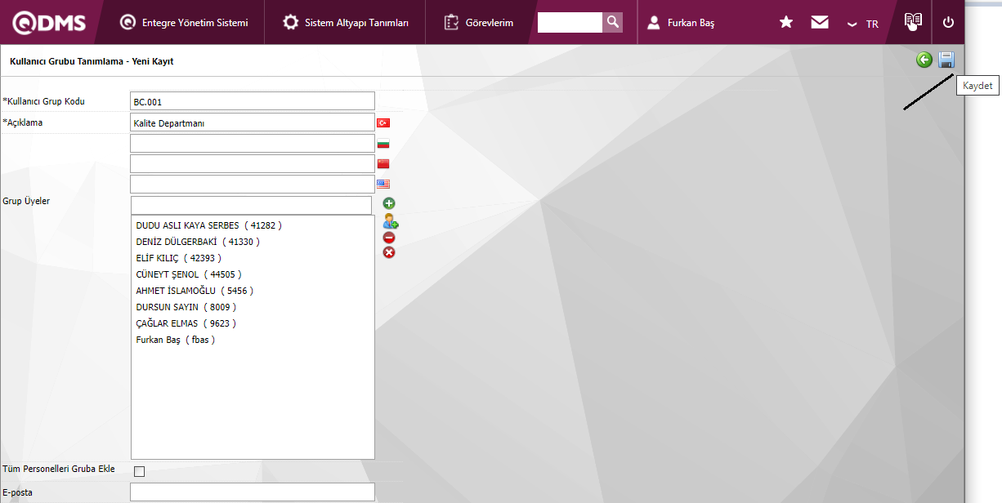Click the Kullanıcı Grup Kodu field
1002x503 pixels.
tap(253, 101)
